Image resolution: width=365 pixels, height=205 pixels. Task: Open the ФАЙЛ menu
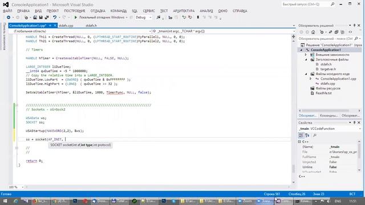click(7, 11)
